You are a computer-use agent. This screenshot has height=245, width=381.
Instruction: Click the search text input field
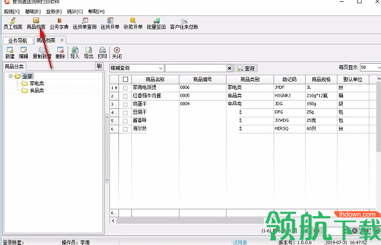point(196,68)
